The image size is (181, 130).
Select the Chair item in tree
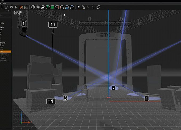point(2,47)
